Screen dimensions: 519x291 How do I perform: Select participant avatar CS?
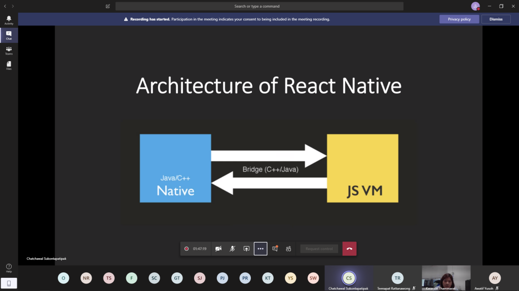point(348,278)
